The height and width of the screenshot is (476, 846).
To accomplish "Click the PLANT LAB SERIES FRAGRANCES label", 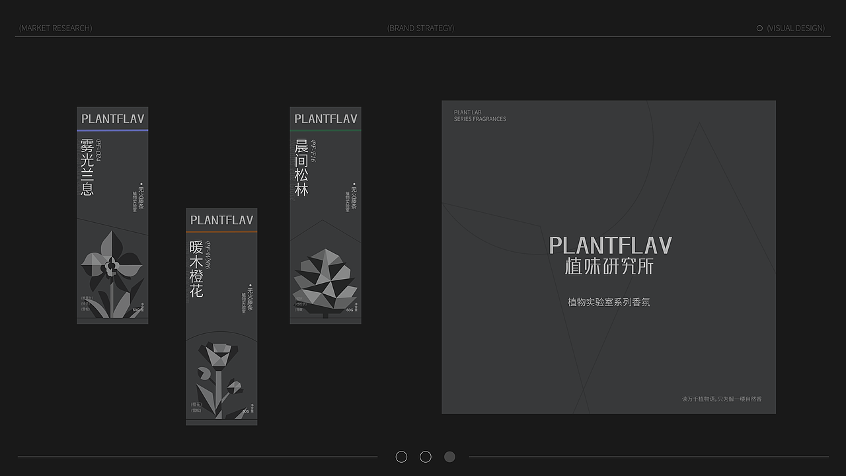I will pos(480,116).
